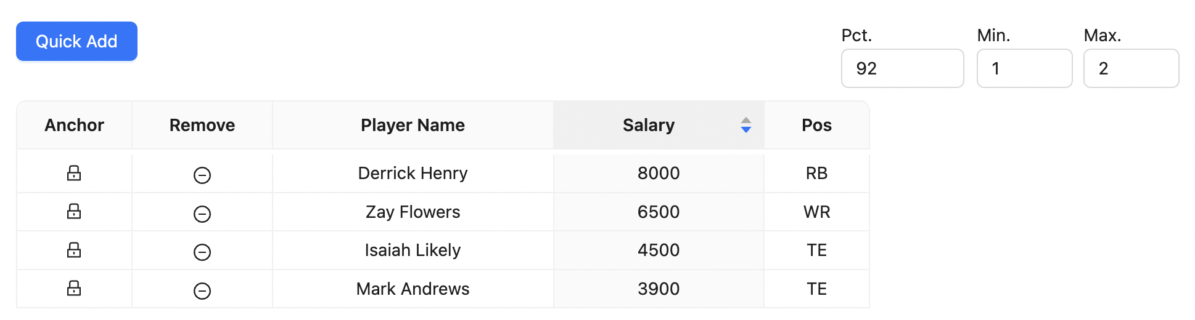Focus the Pct. input field

[x=902, y=68]
